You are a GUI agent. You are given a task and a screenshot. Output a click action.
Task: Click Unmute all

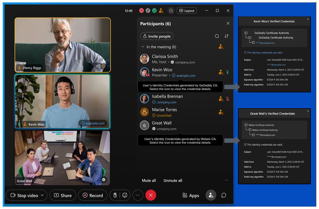point(173,181)
